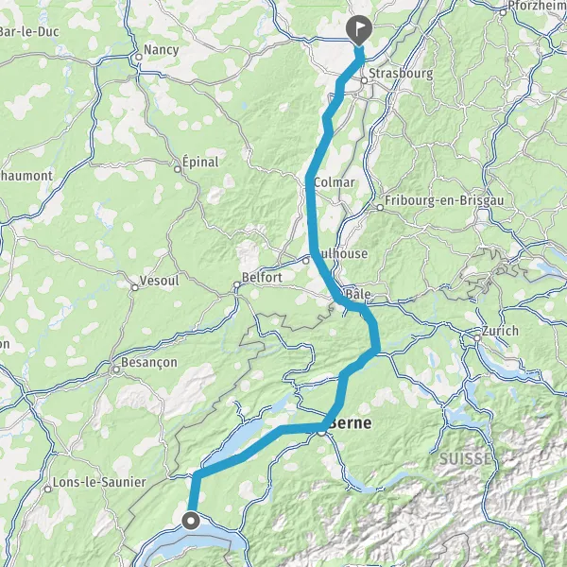Click the Belfort city dot marker
This screenshot has width=567, height=567.
(x=237, y=285)
